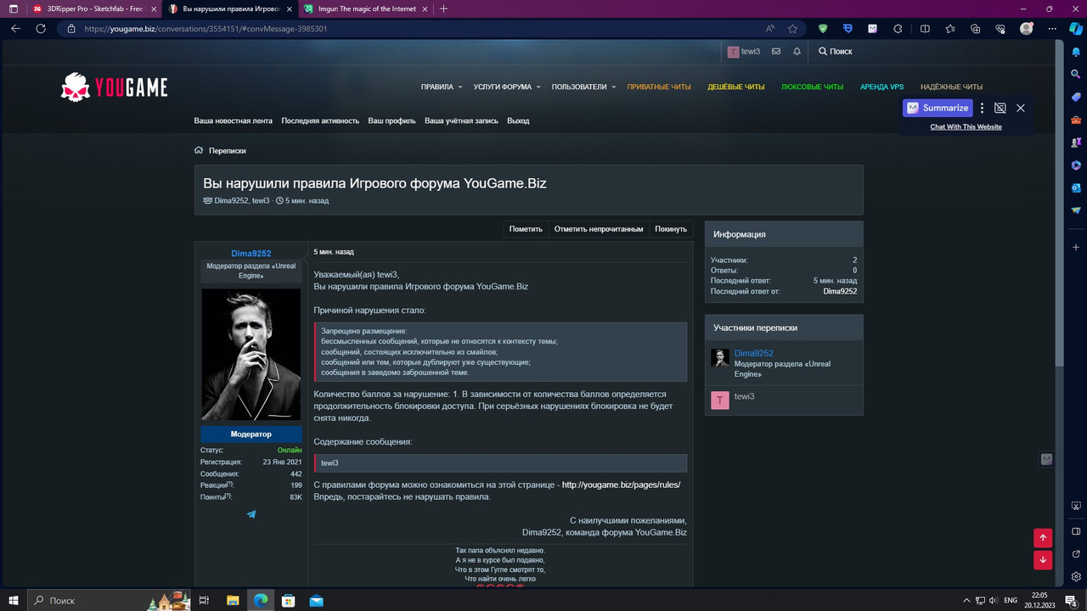Open the Outlook icon in Edge sidebar

point(1076,188)
